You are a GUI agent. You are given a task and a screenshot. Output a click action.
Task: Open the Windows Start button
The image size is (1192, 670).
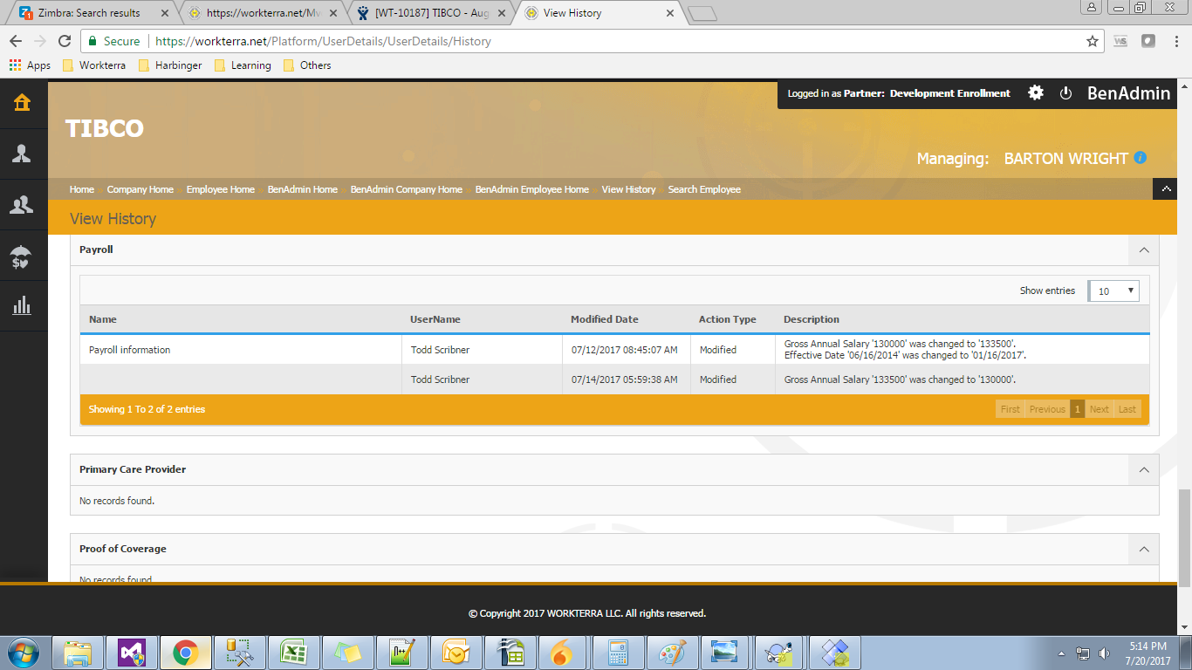[x=24, y=653]
